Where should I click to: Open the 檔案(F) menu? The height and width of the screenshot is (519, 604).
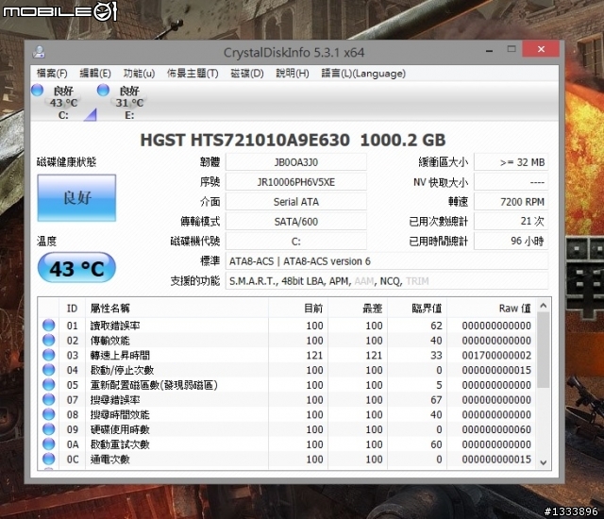pos(52,74)
